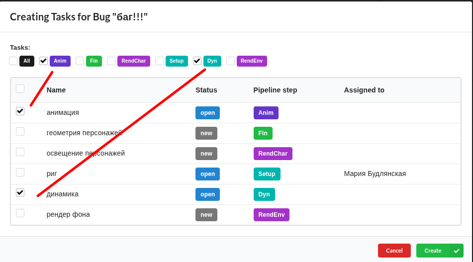Viewport: 473px width, 262px height.
Task: Click the assignee Мария Будлянская
Action: pos(375,174)
